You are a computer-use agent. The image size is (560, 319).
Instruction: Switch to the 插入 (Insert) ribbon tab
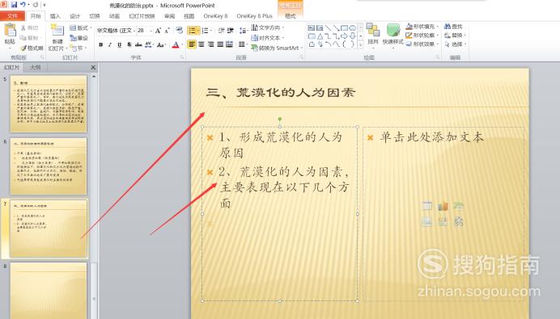(x=55, y=16)
